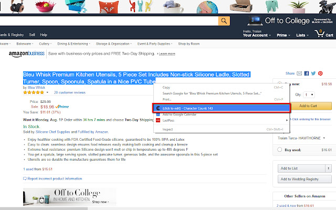This screenshot has width=336, height=210.
Task: Click the laptop image in Off to College ad
Action: point(255,21)
